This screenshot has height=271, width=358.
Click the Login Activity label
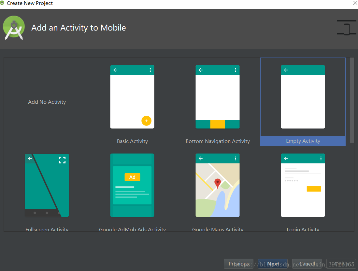(x=303, y=229)
